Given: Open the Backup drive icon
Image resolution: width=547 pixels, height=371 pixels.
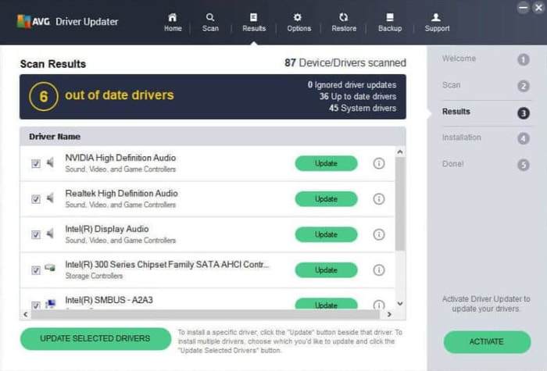Looking at the screenshot, I should [390, 17].
